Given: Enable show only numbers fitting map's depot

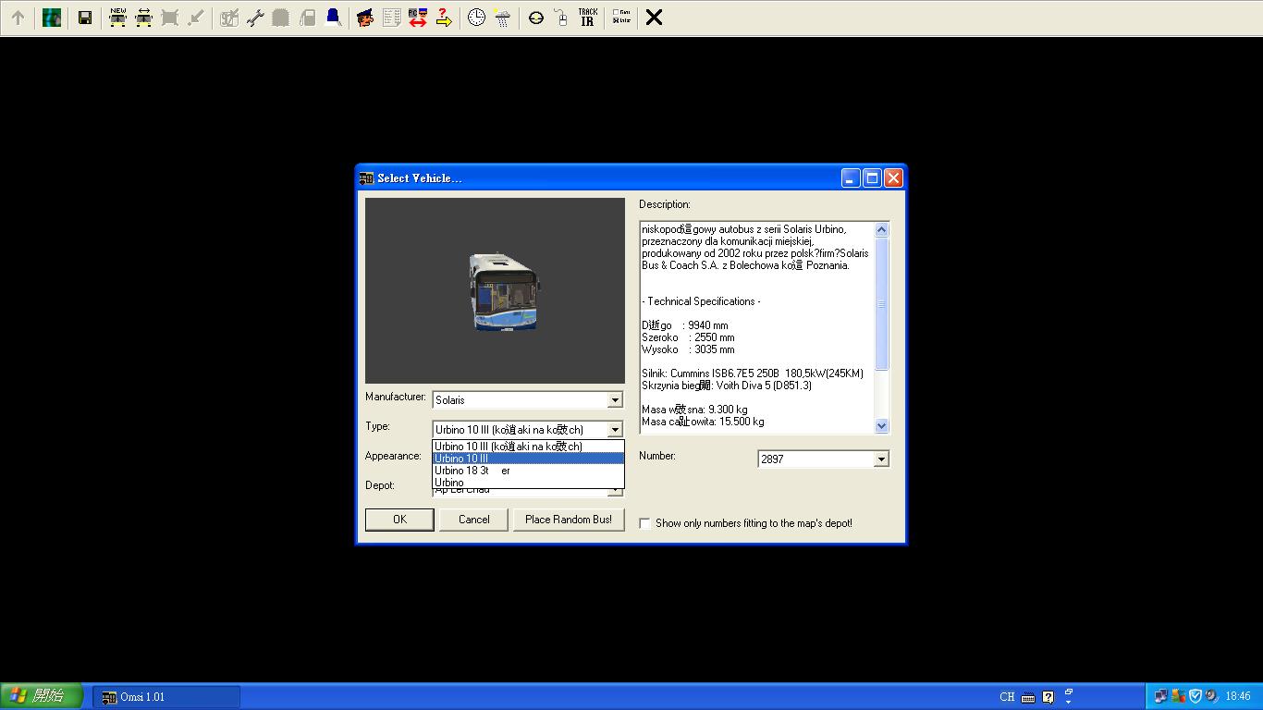Looking at the screenshot, I should pyautogui.click(x=645, y=523).
